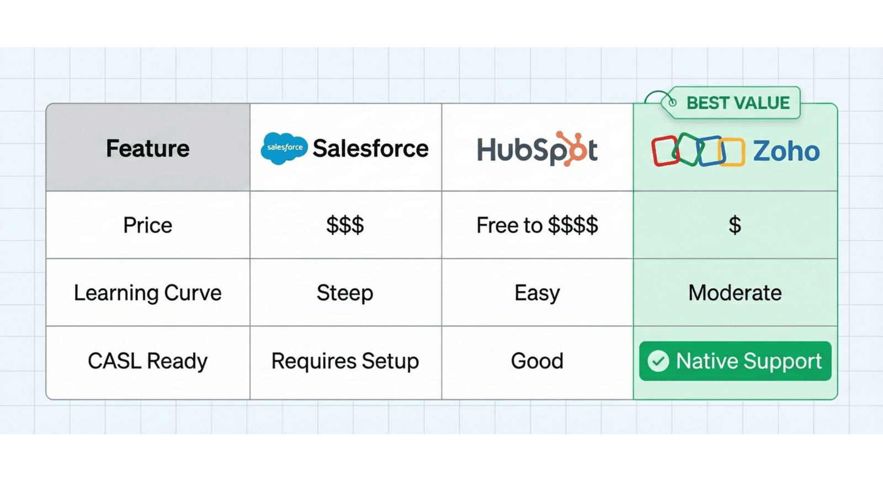Click the BEST VALUE tag label
The width and height of the screenshot is (883, 481).
(x=737, y=103)
